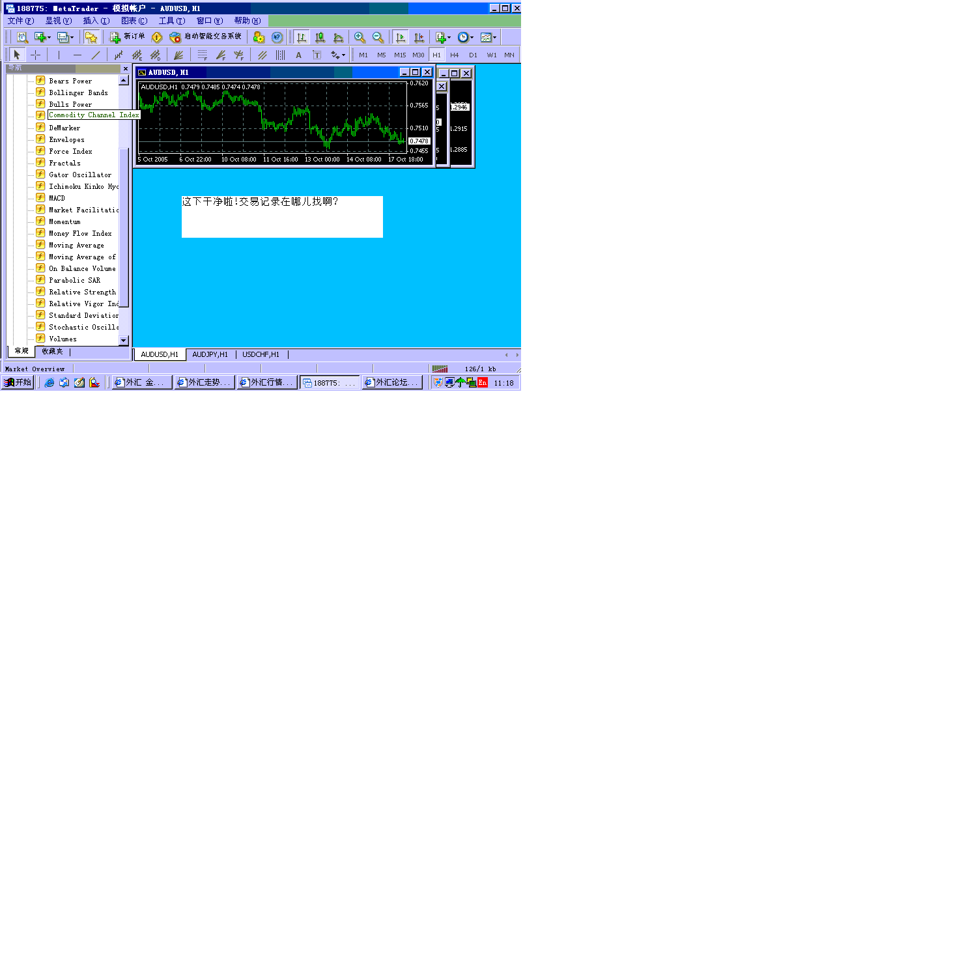Open the new chart dropdown arrow
The width and height of the screenshot is (977, 977).
(x=49, y=38)
